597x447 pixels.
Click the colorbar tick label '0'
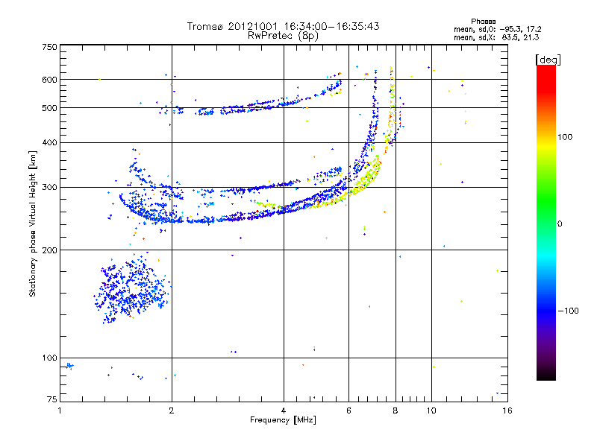coord(560,224)
